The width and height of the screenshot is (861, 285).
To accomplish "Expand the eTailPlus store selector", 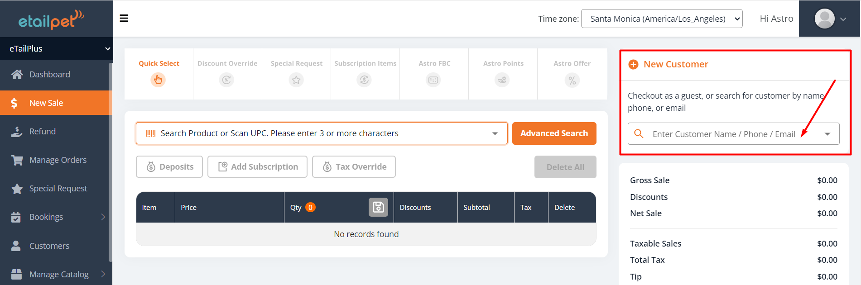I will tap(56, 48).
